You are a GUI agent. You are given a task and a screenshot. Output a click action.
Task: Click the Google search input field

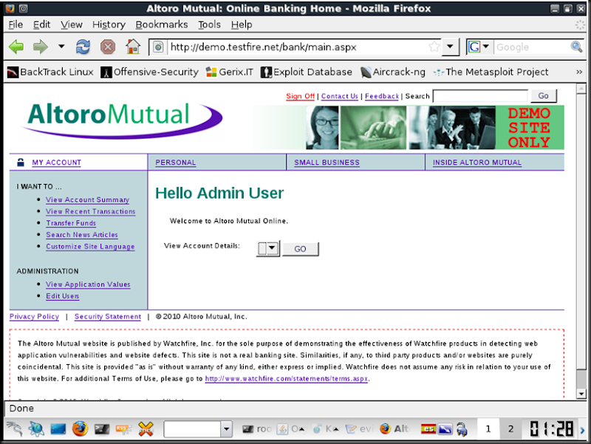coord(531,47)
